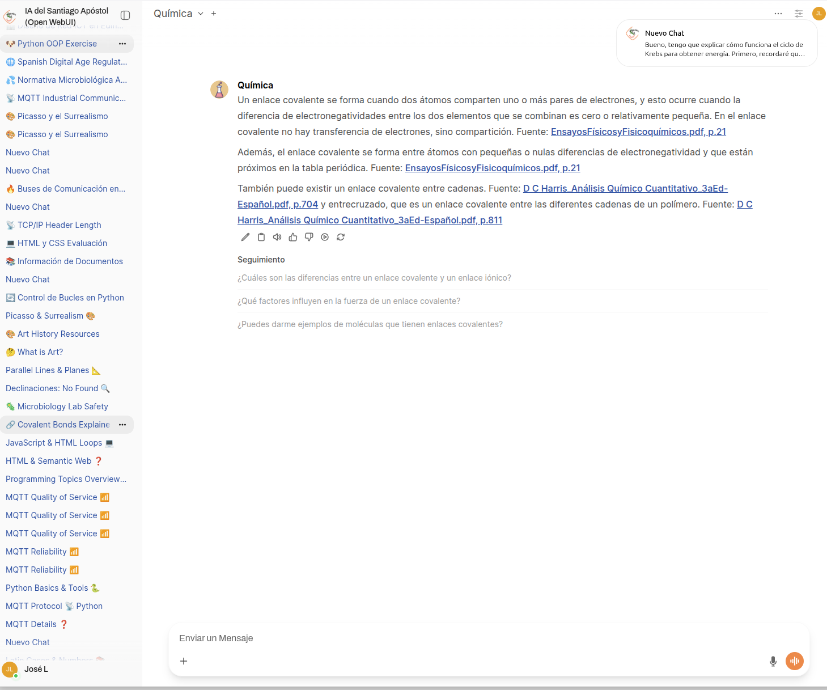Give the response a thumbs up
Image resolution: width=827 pixels, height=690 pixels.
[x=293, y=237]
